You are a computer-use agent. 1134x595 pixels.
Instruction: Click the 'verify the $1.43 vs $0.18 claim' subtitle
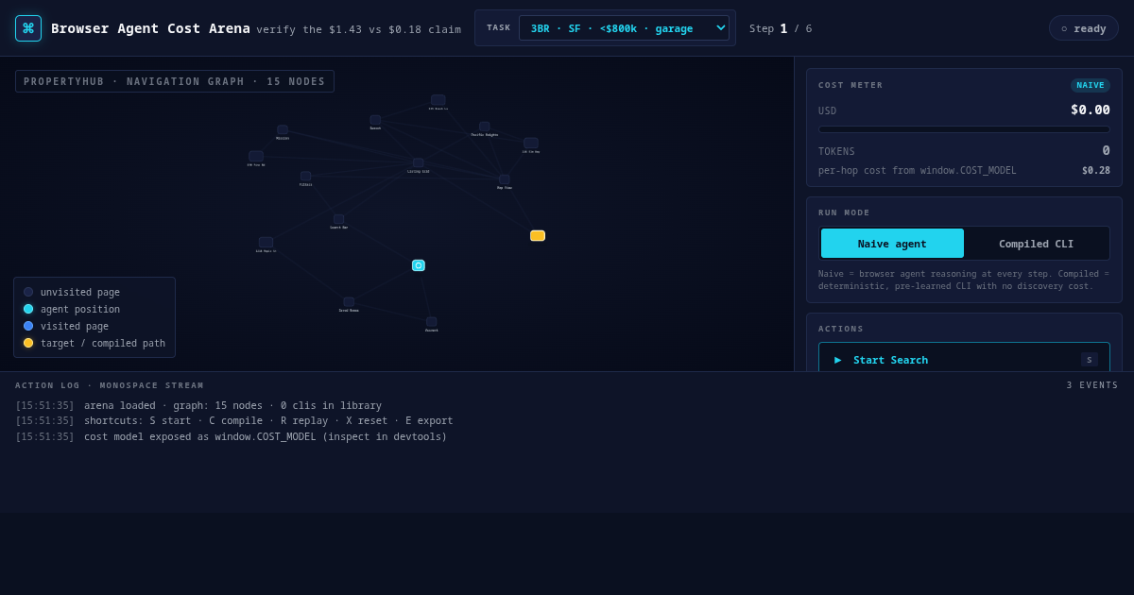pyautogui.click(x=359, y=29)
